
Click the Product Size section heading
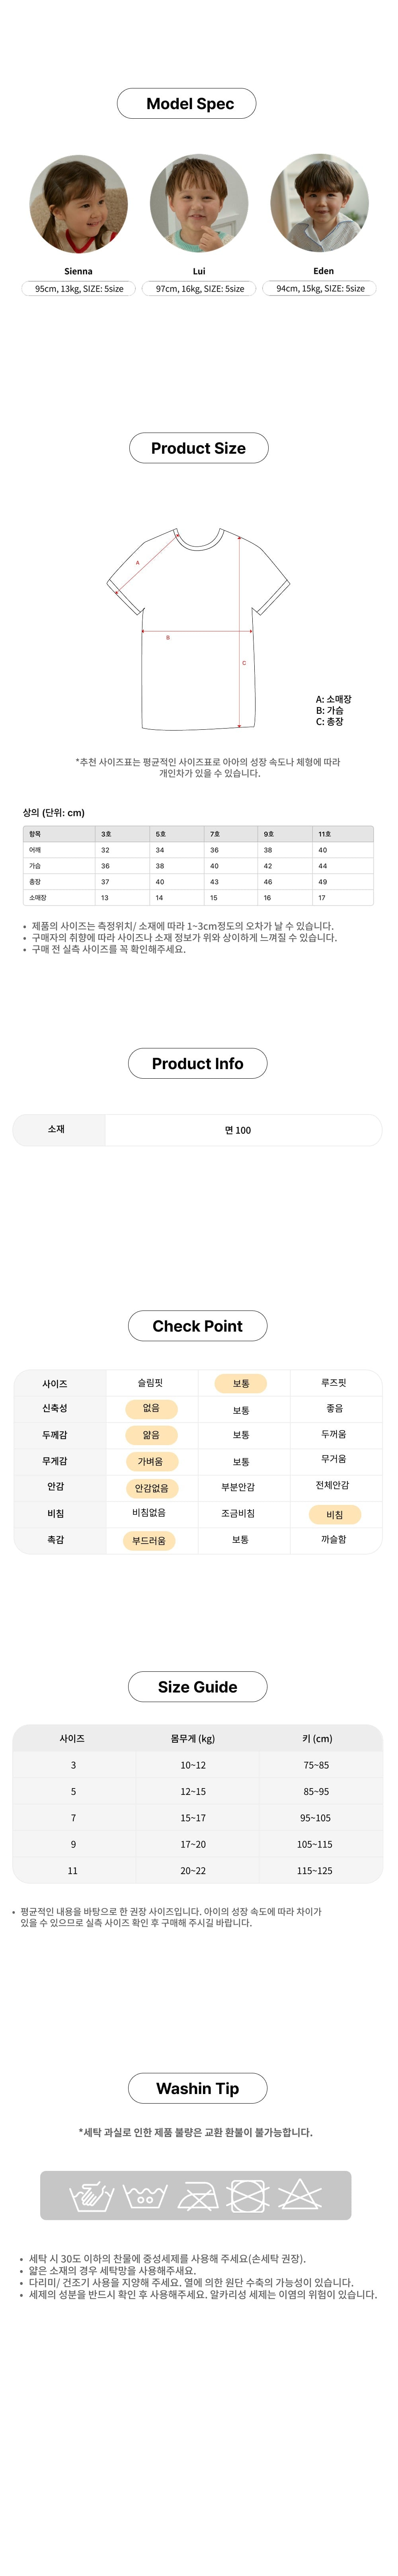(x=198, y=448)
